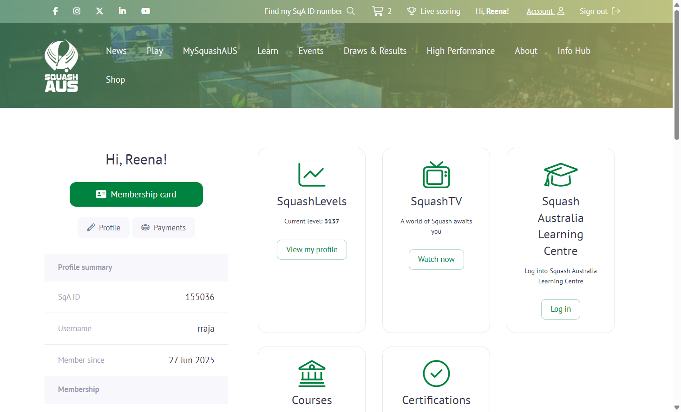Open the Facebook social icon
This screenshot has width=681, height=412.
55,11
